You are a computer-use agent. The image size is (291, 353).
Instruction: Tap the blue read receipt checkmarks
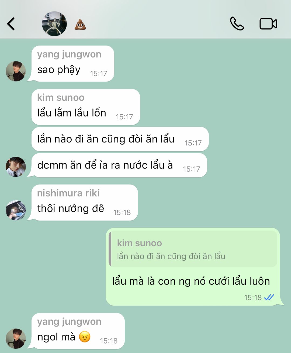269,297
